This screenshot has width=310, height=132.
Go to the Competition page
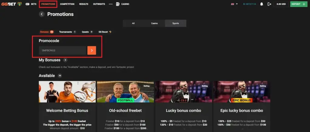pos(67,4)
